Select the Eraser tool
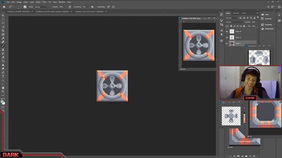 pos(3,57)
